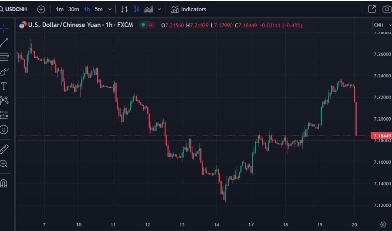
Task: Select the ruler measure tool
Action: 4,149
